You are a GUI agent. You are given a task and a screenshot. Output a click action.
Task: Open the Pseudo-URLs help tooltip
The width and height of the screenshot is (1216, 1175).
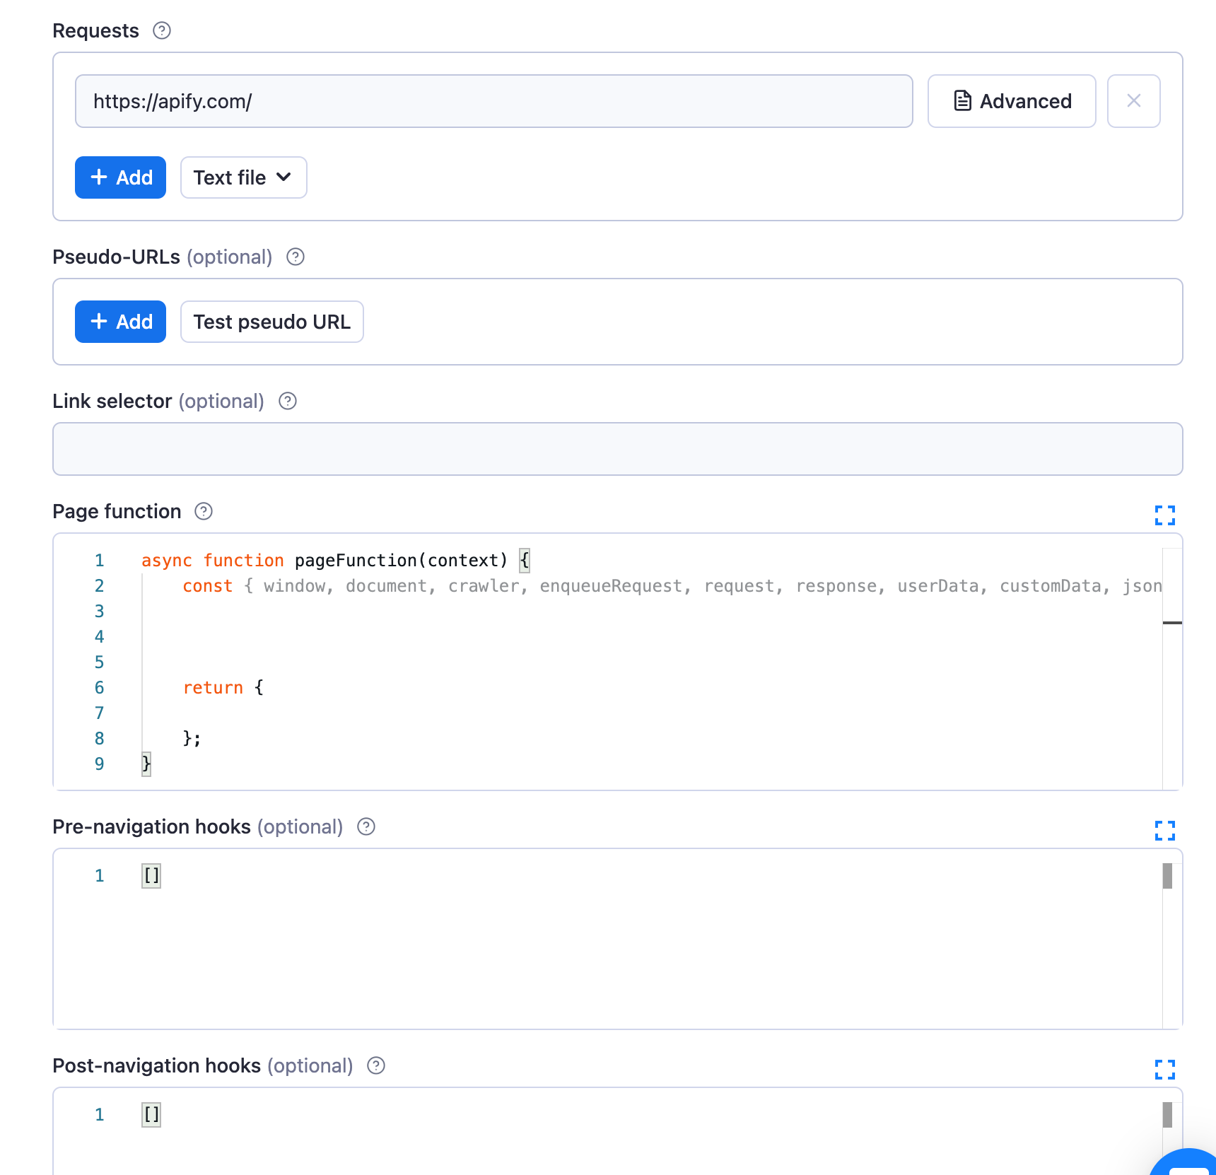click(x=296, y=257)
